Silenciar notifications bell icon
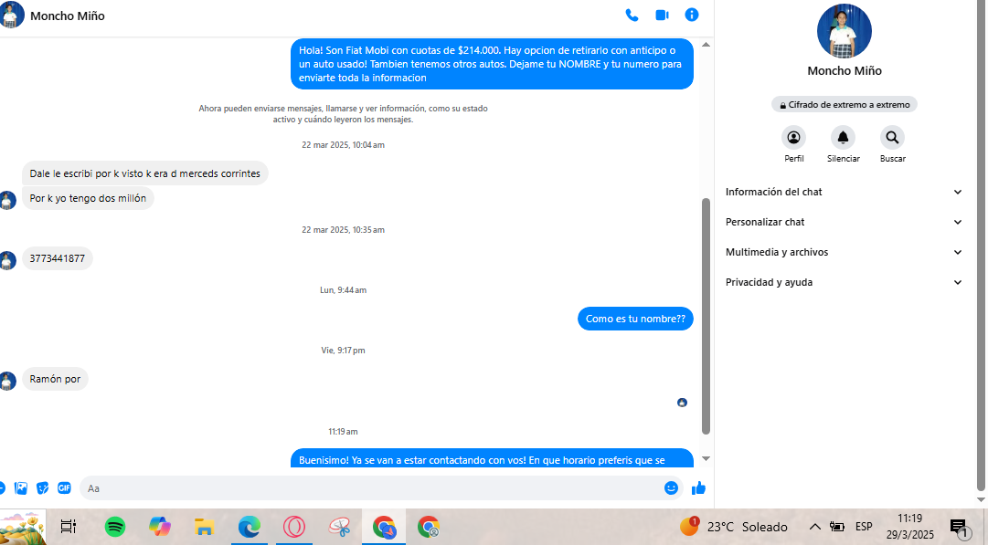Image resolution: width=988 pixels, height=545 pixels. [843, 137]
